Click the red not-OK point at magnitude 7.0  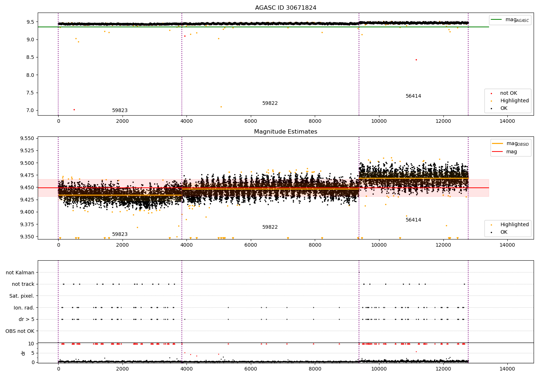[x=74, y=110]
